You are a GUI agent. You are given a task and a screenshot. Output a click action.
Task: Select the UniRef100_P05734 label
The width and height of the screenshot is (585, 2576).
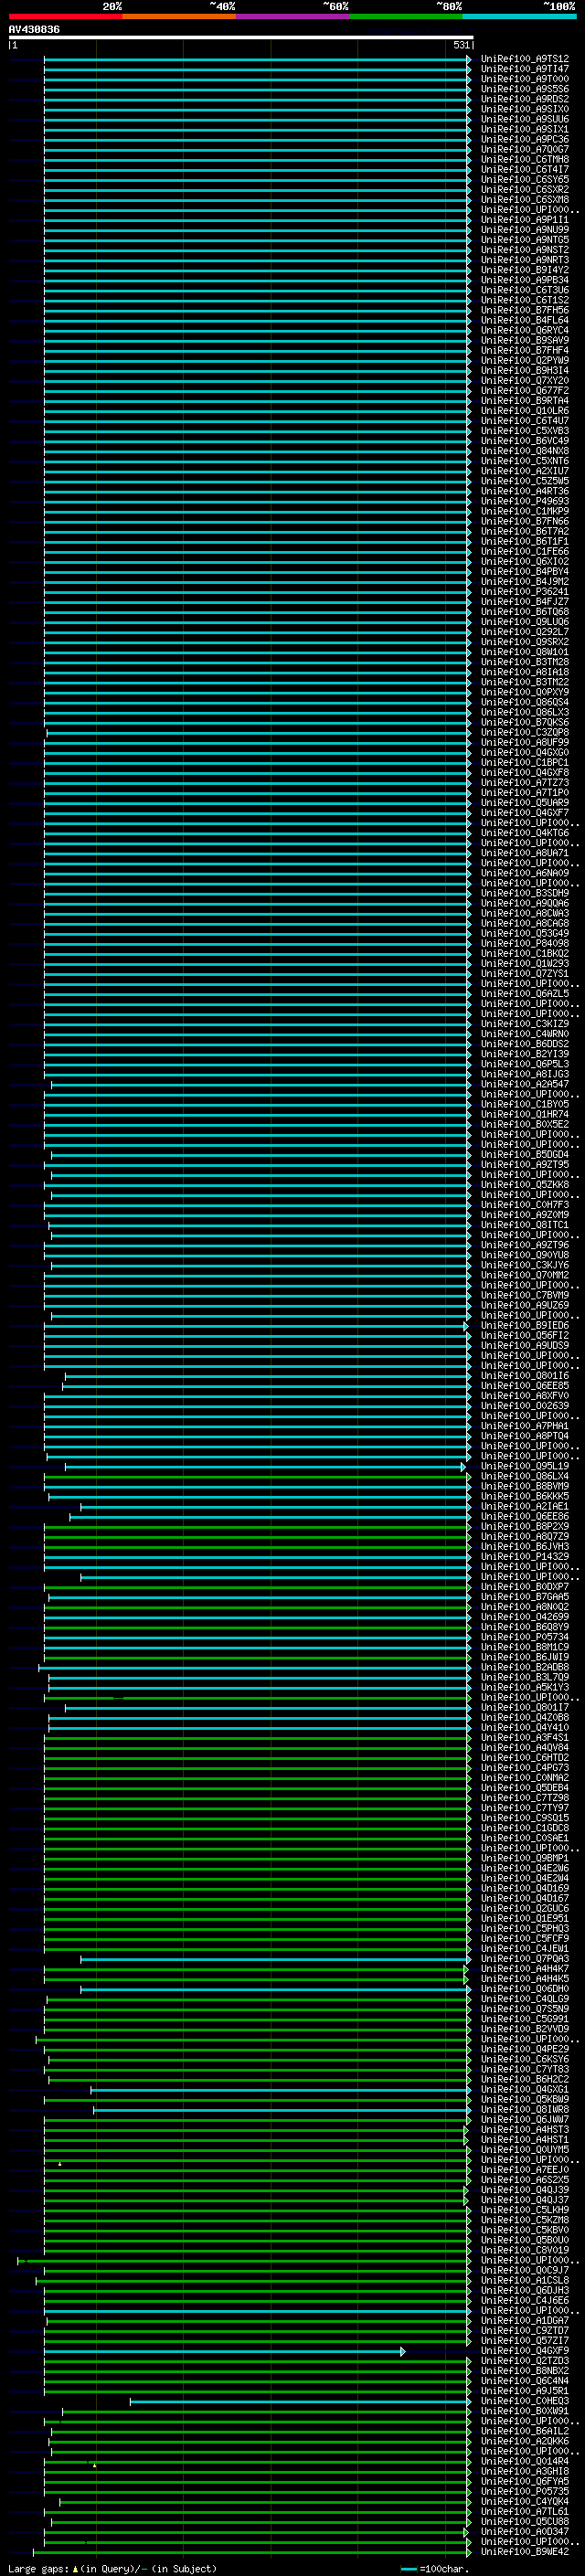525,1637
